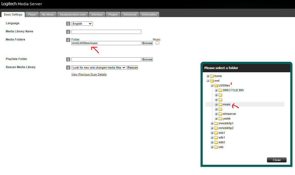Select the LMSfiles folder icon
Screen dimensions: 295x175
pyautogui.click(x=216, y=85)
